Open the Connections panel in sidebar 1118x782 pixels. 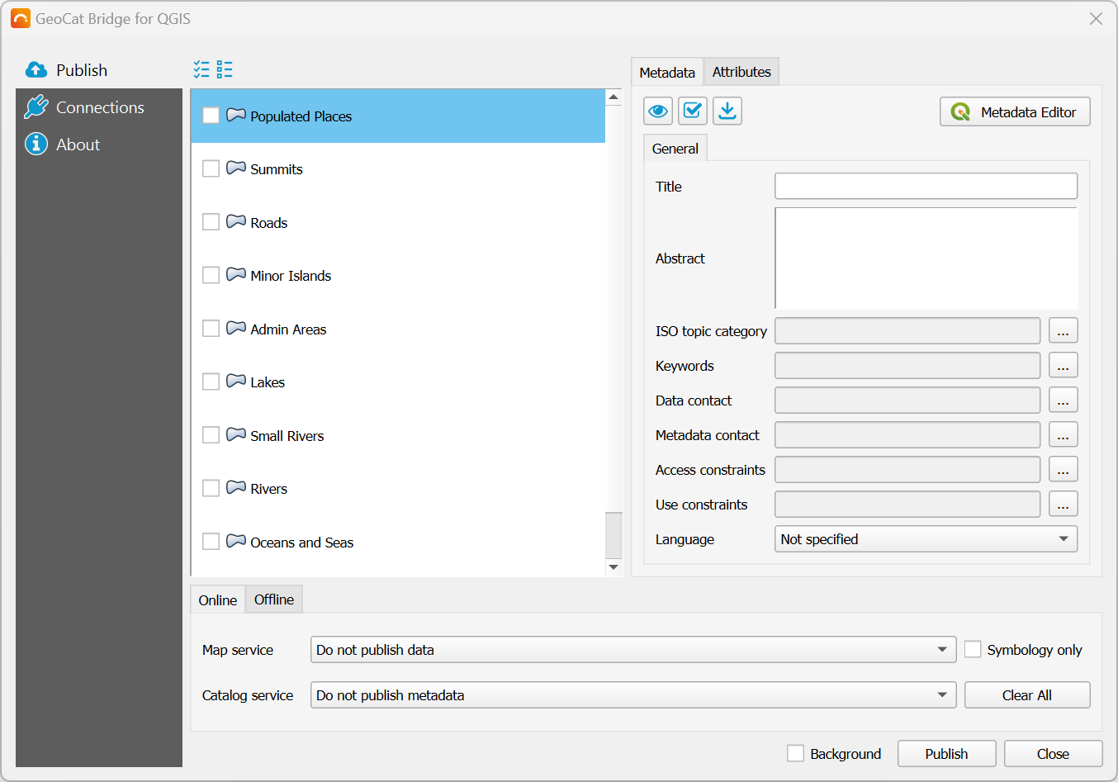(x=99, y=107)
